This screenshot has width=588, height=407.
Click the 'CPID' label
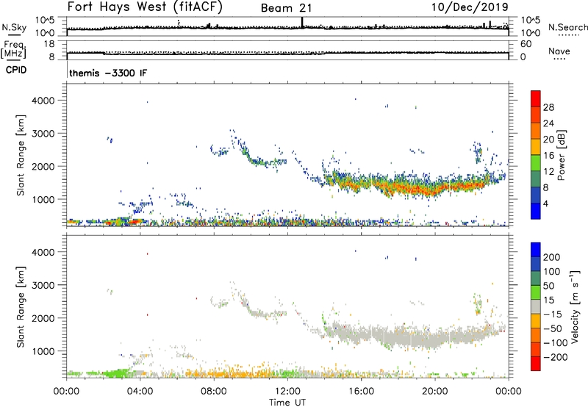(16, 70)
